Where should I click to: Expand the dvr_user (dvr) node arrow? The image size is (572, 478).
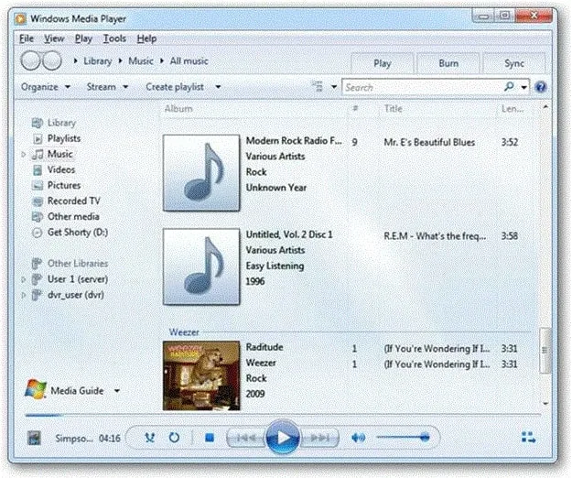click(24, 295)
